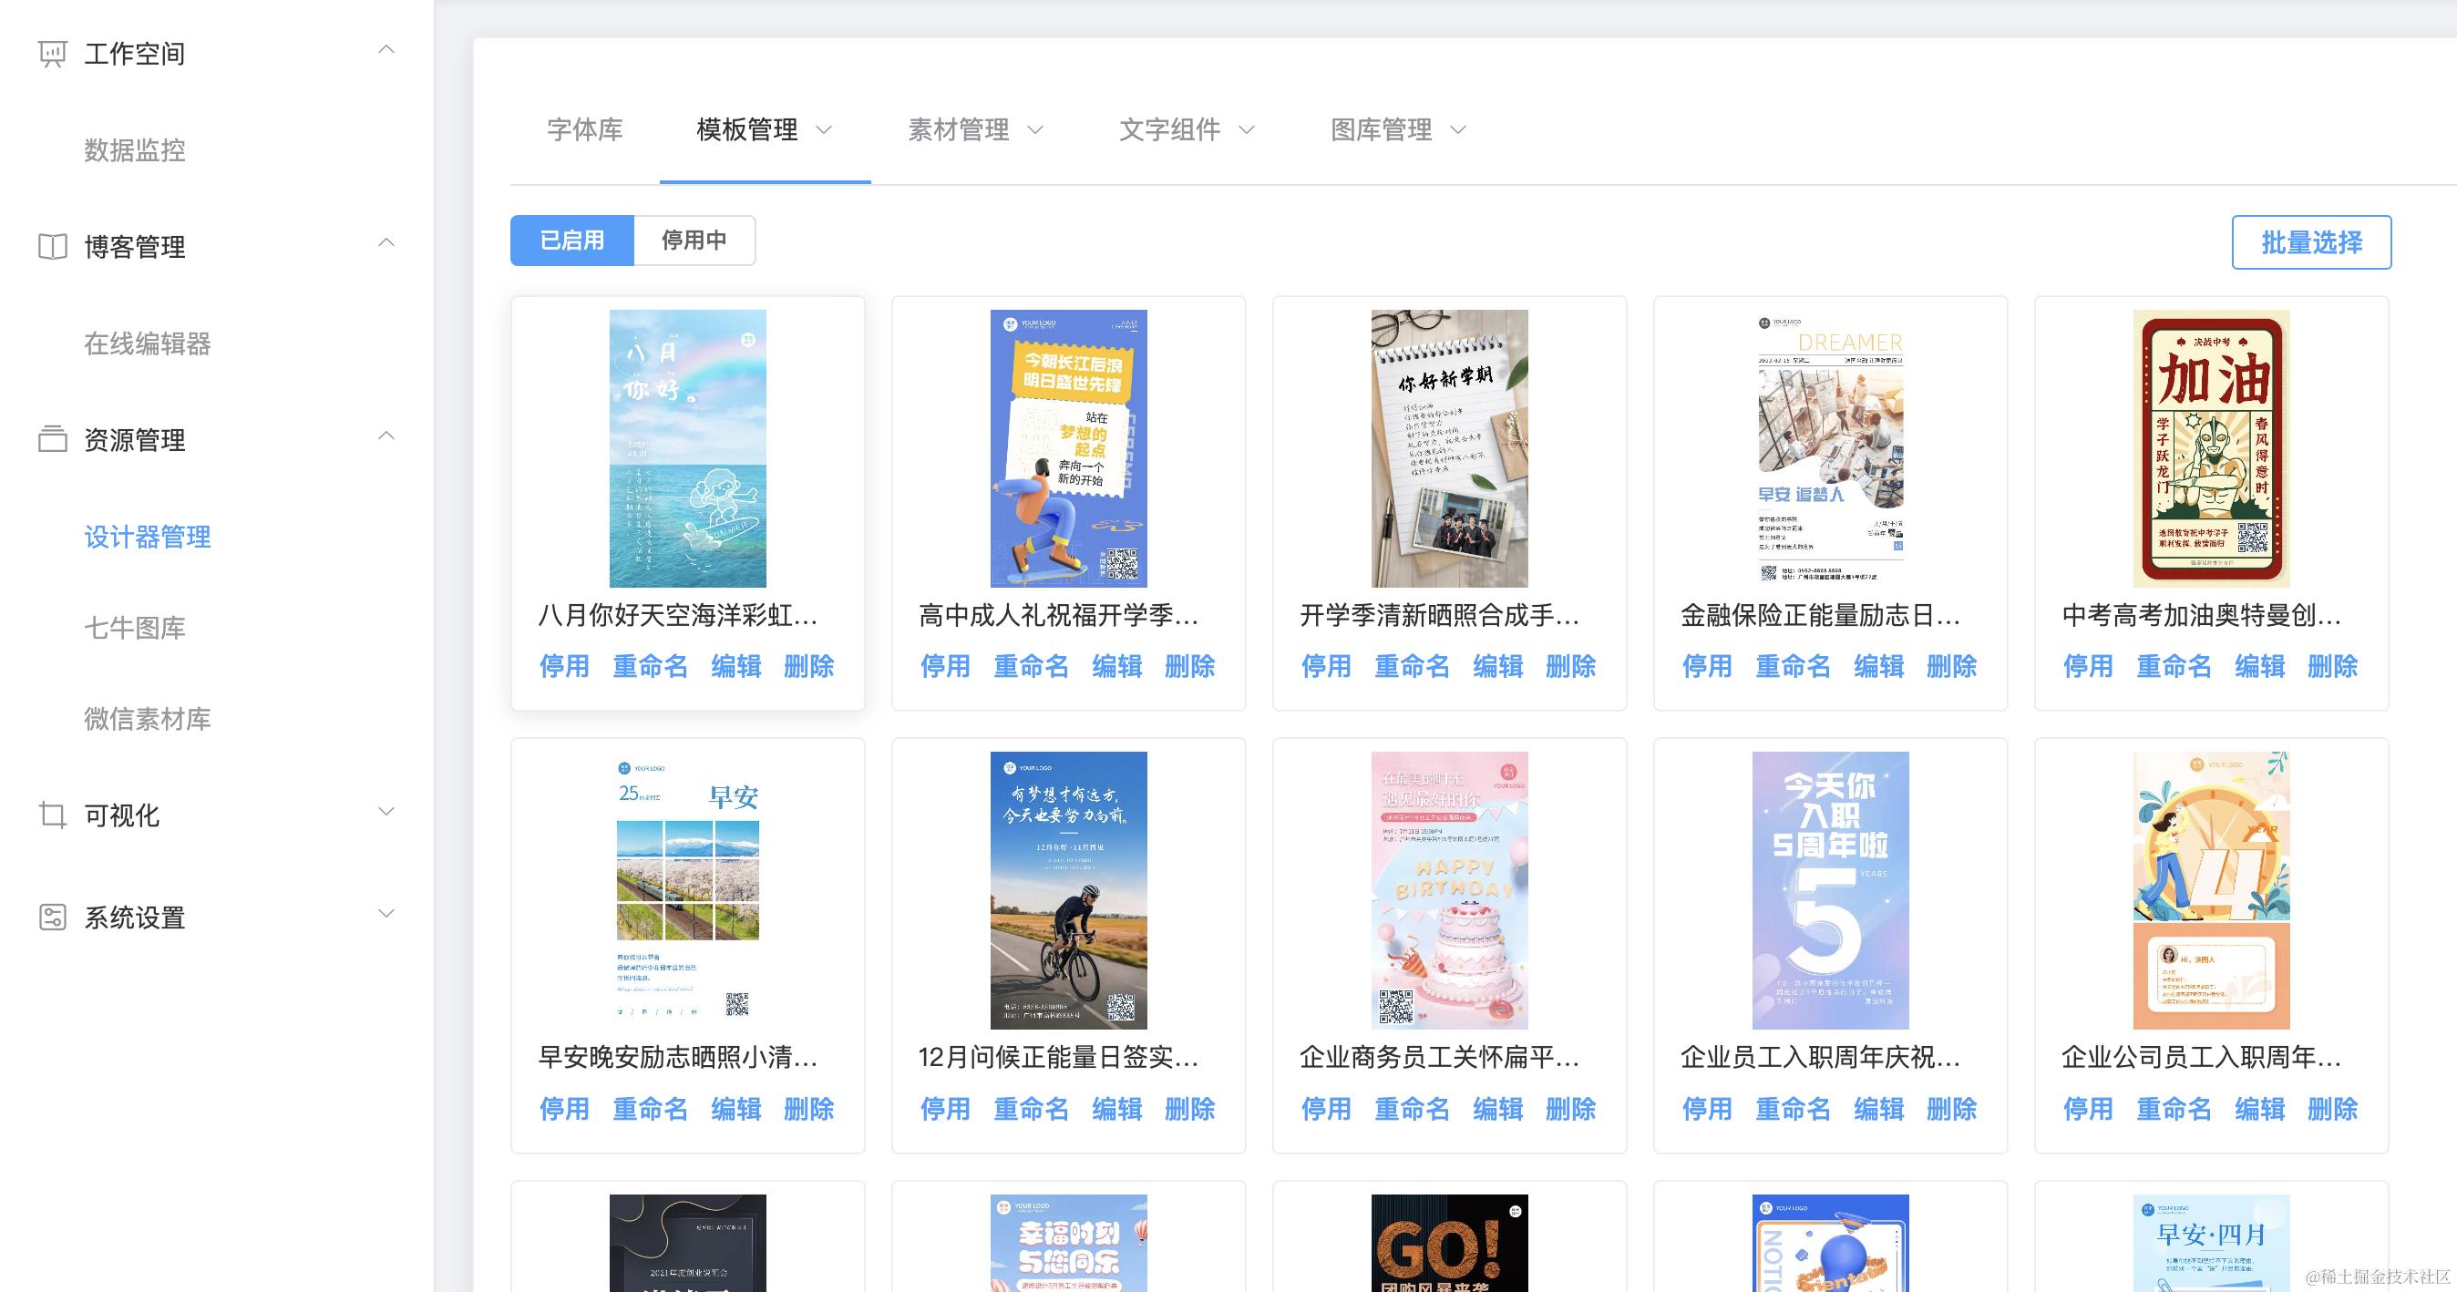Switch to the 字体库 tab
This screenshot has height=1292, width=2457.
pos(585,129)
